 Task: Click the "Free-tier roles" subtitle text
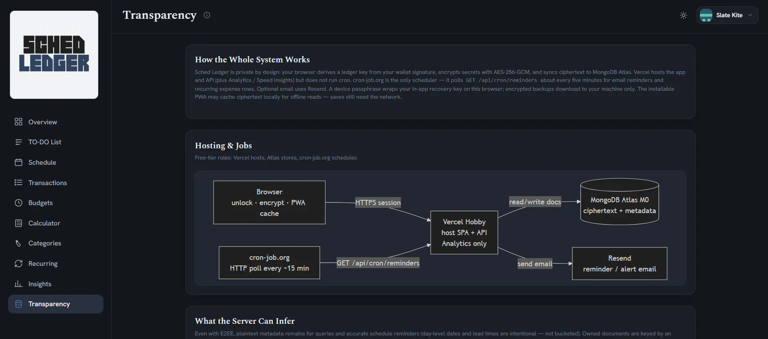[276, 158]
